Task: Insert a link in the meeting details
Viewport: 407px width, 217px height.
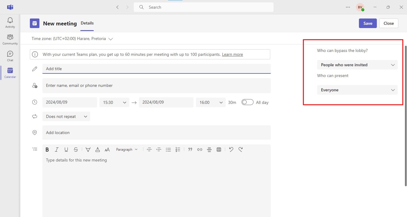Action: pos(200,150)
